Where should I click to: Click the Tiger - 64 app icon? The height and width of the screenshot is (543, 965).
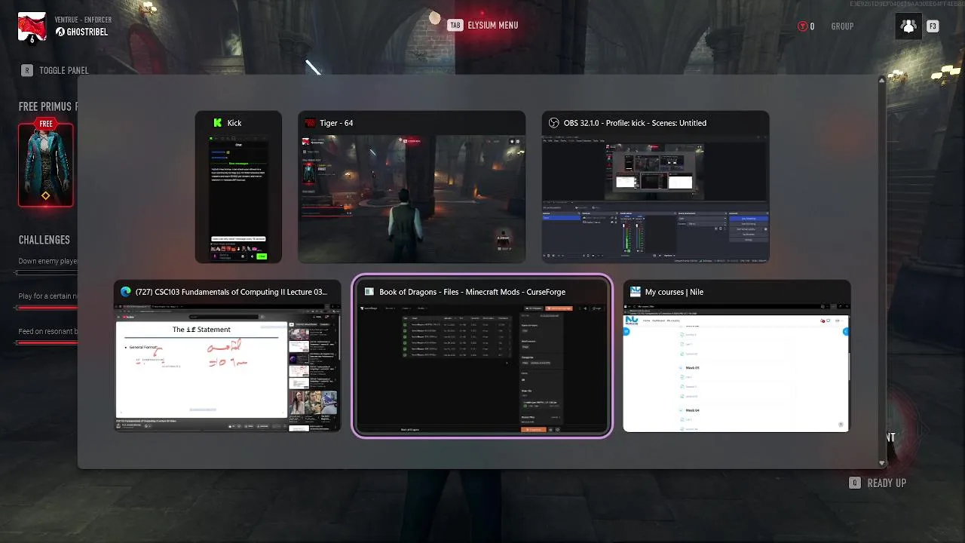click(309, 123)
